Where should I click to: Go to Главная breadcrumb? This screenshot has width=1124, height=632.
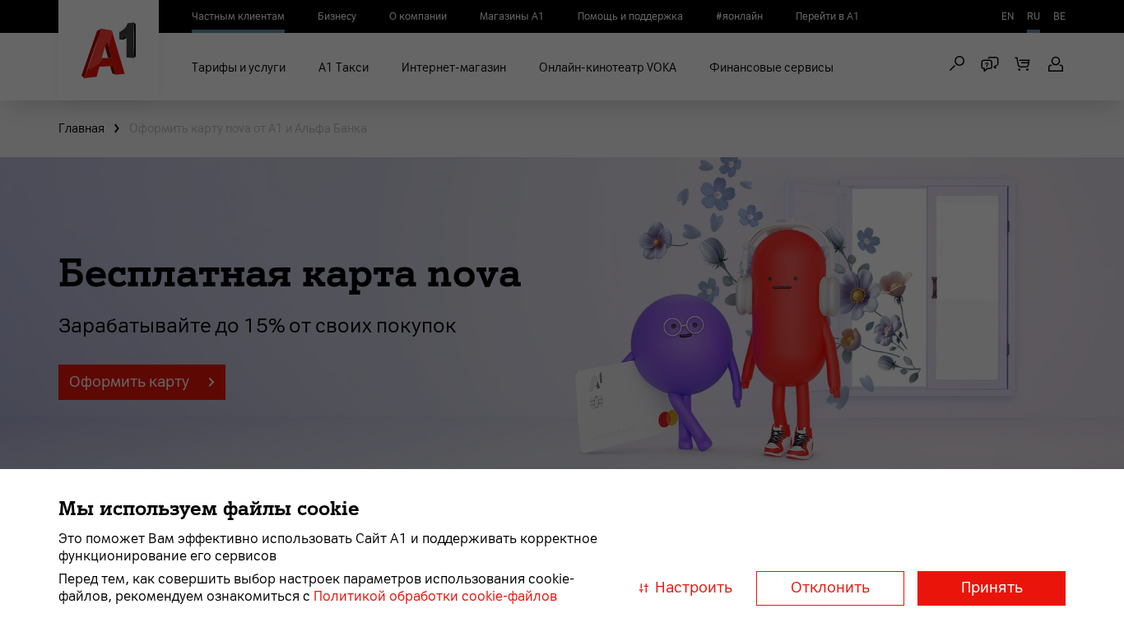pos(81,128)
